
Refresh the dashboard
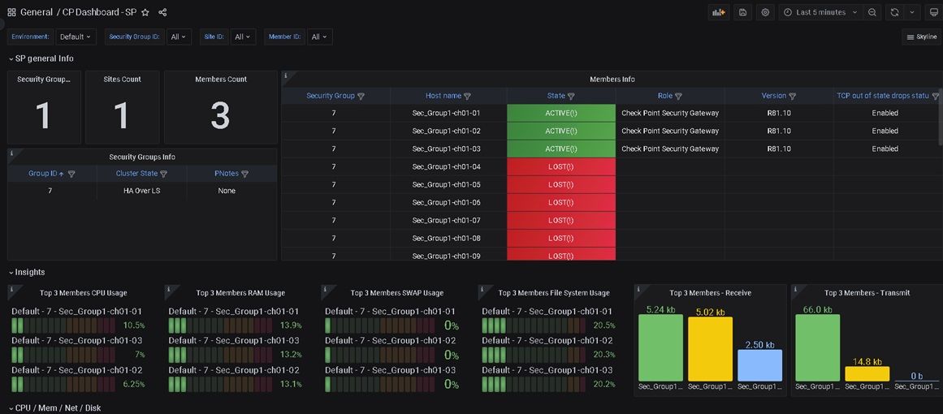[894, 12]
